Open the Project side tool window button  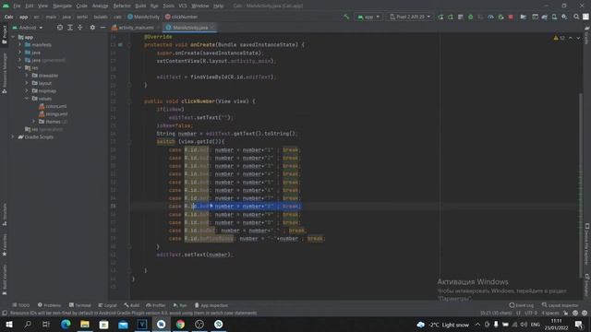5,35
